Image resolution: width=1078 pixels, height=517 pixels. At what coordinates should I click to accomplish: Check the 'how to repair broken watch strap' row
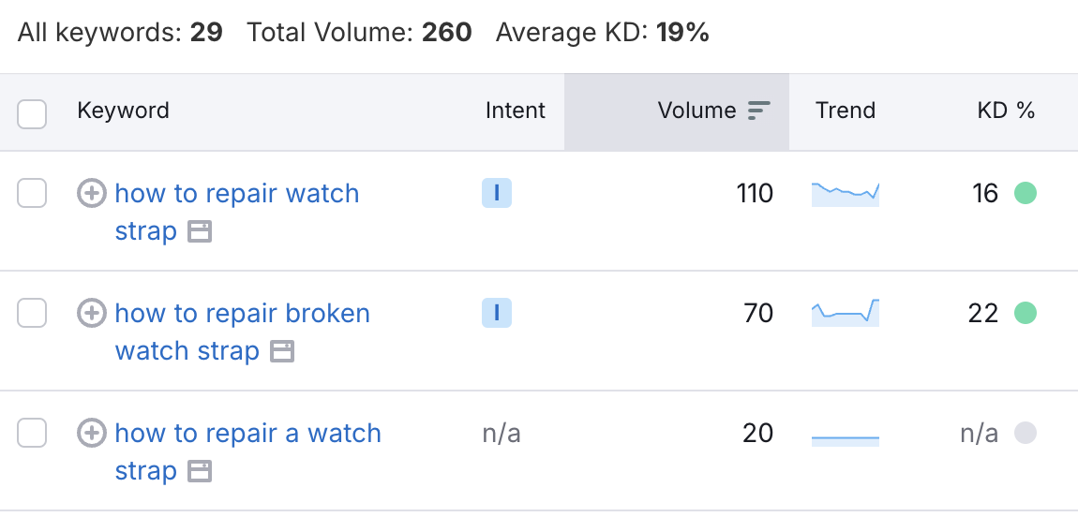point(33,313)
